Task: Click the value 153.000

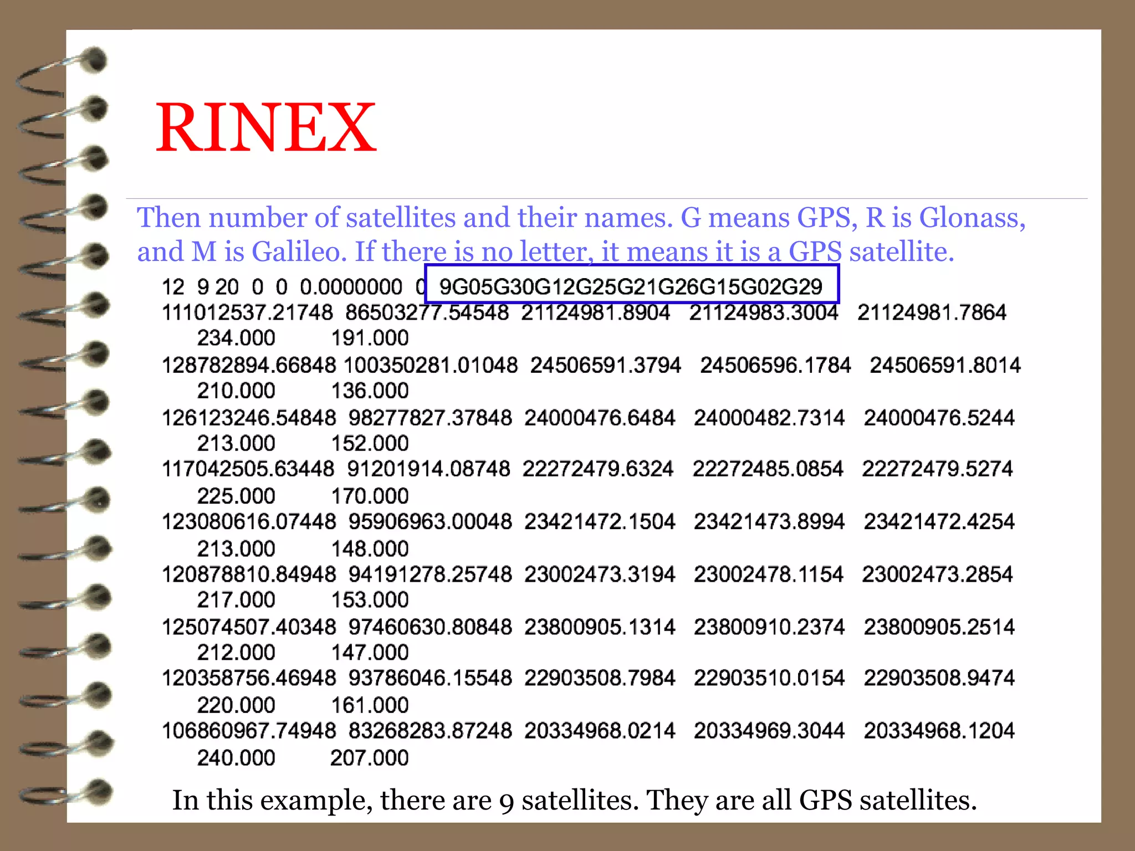Action: (370, 600)
